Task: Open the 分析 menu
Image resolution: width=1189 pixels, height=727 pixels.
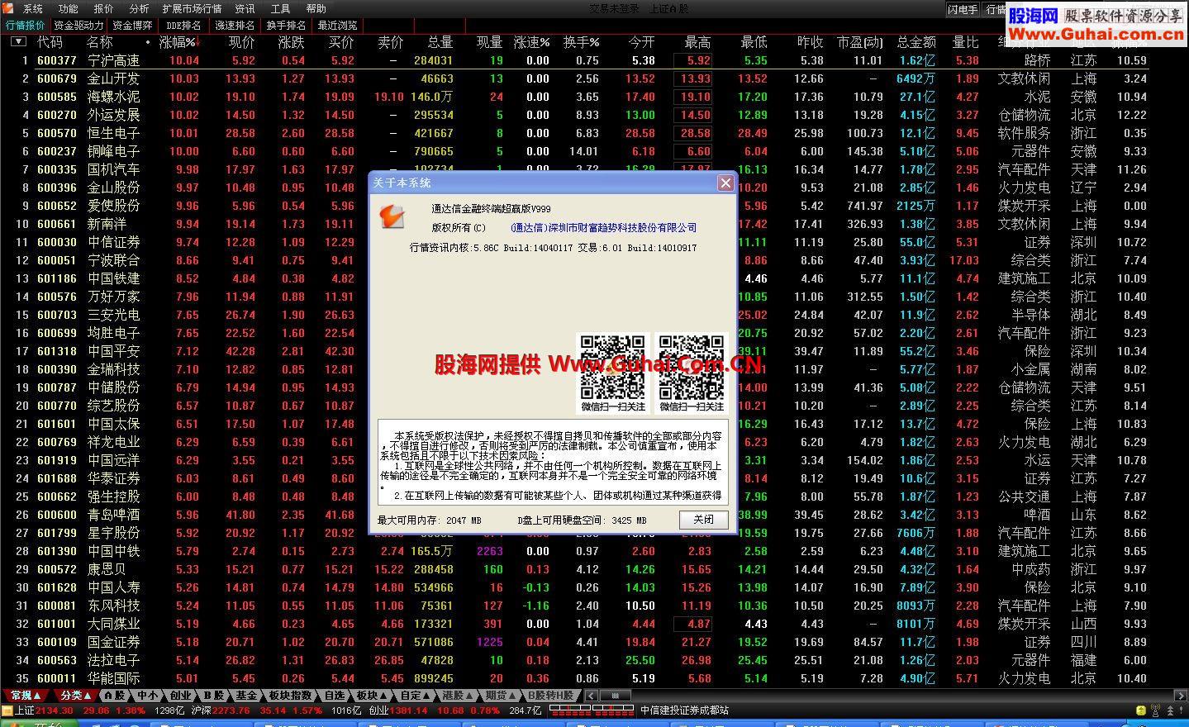Action: coord(140,9)
